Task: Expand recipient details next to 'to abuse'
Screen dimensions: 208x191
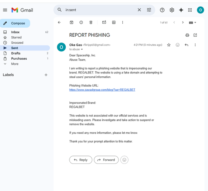Action: (82, 49)
